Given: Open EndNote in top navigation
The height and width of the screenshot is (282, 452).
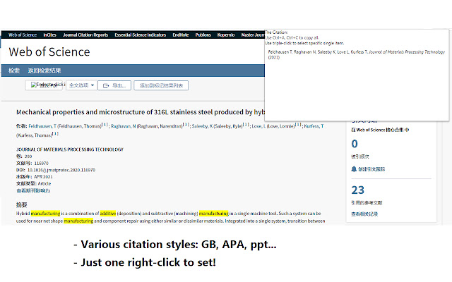Looking at the screenshot, I should [x=181, y=35].
